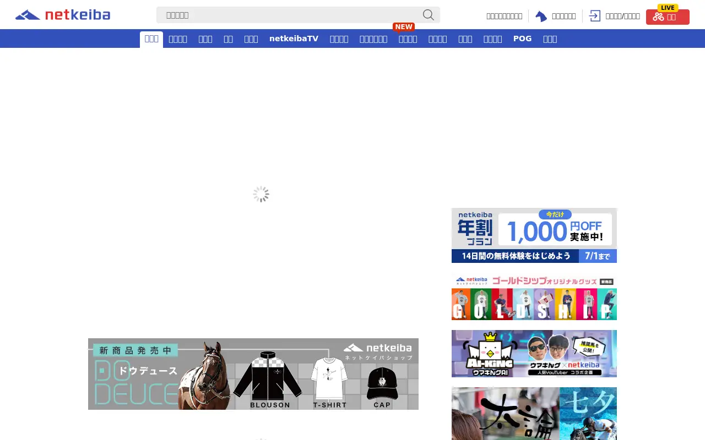Focus the search input field

pyautogui.click(x=298, y=15)
